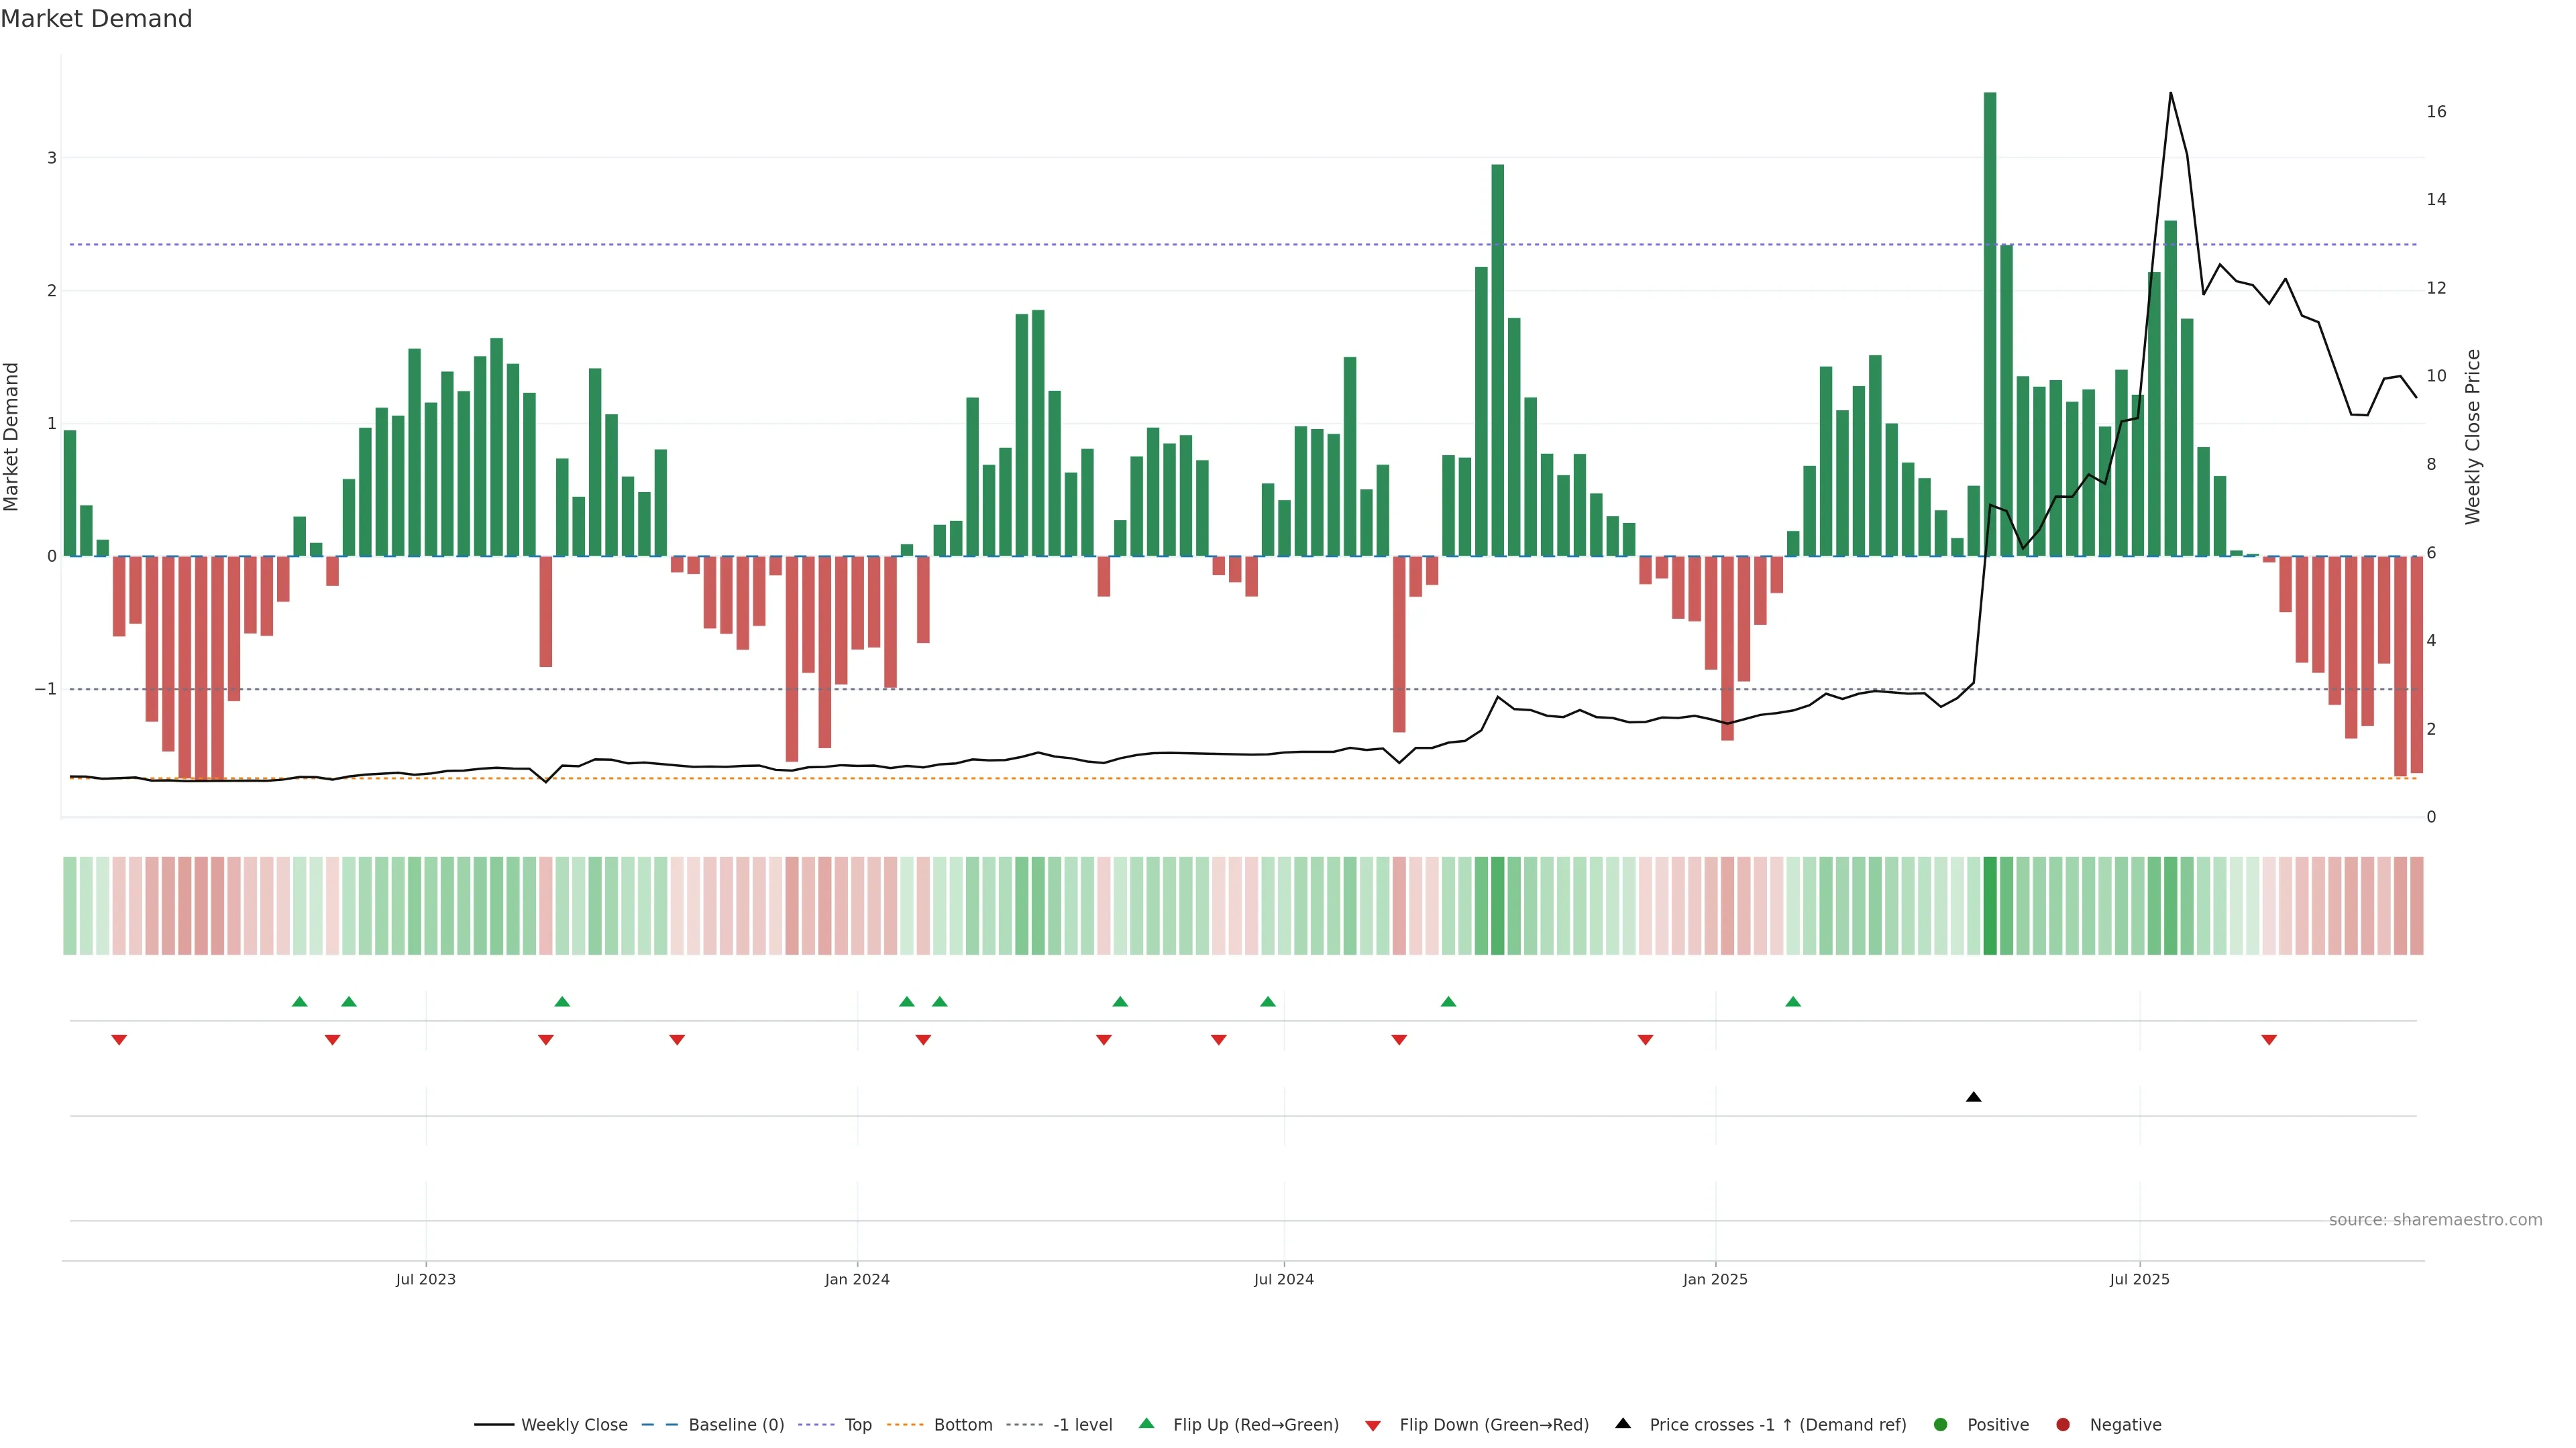The height and width of the screenshot is (1448, 2576).
Task: Click the red Flip Down legend triangle
Action: pos(1373,1425)
